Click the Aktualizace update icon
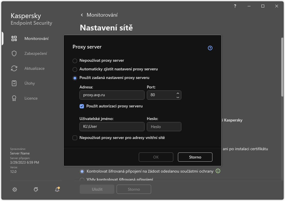 pos(14,68)
